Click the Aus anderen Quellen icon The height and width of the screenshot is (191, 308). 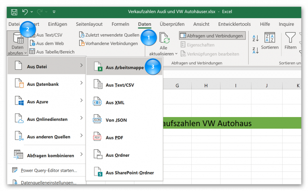pyautogui.click(x=19, y=136)
